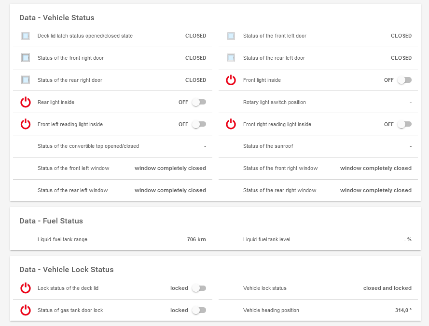Click the rear left door status icon

pyautogui.click(x=231, y=58)
